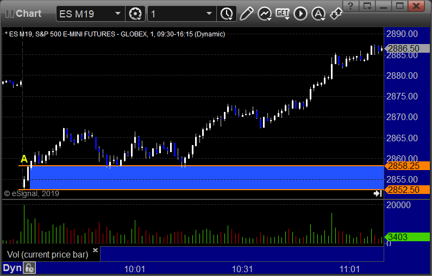This screenshot has height=276, width=432.
Task: Maximize the chart window
Action: pos(399,6)
